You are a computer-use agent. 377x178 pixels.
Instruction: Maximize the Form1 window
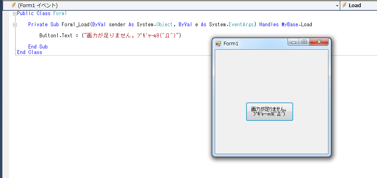[x=304, y=42]
